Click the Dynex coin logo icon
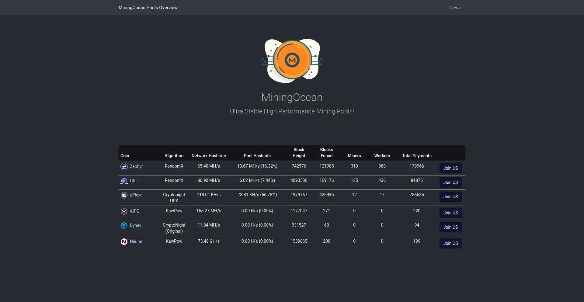The height and width of the screenshot is (302, 584). (124, 225)
